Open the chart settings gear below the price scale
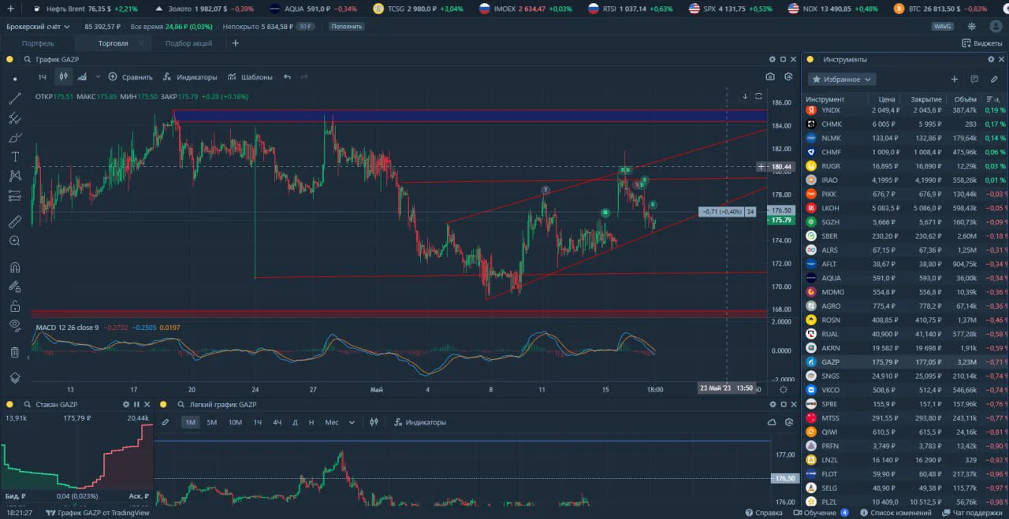The width and height of the screenshot is (1009, 519). point(783,389)
